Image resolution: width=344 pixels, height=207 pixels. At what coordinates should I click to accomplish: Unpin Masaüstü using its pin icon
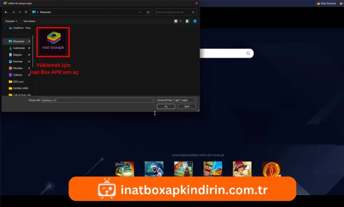pyautogui.click(x=29, y=41)
